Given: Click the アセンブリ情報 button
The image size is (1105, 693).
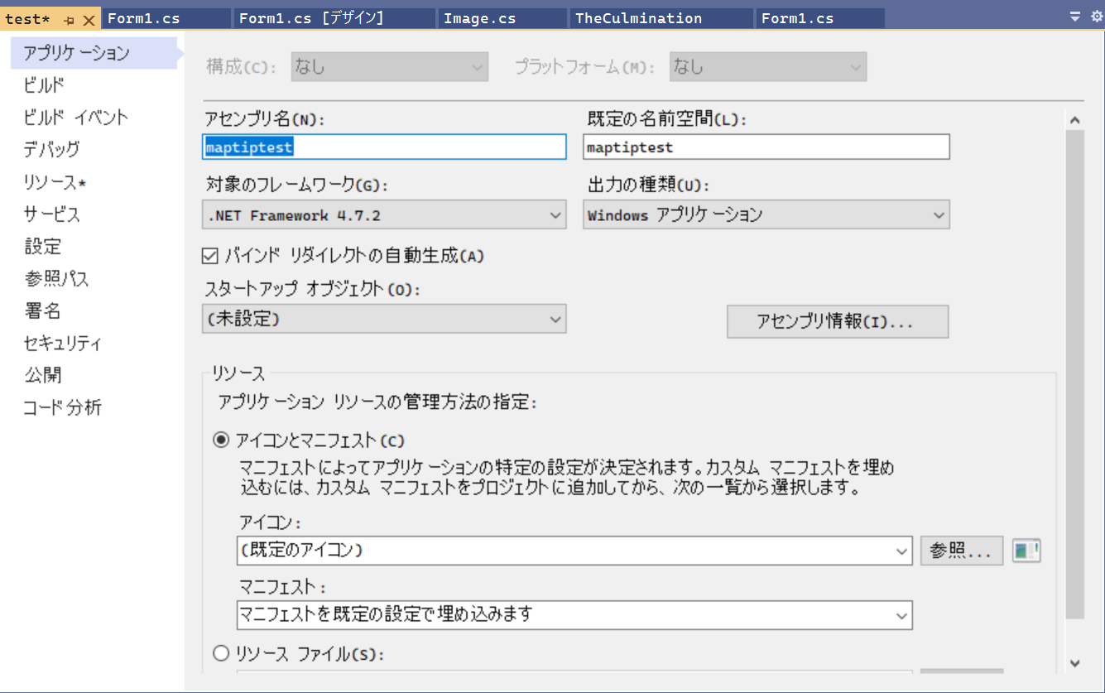Looking at the screenshot, I should click(x=837, y=321).
